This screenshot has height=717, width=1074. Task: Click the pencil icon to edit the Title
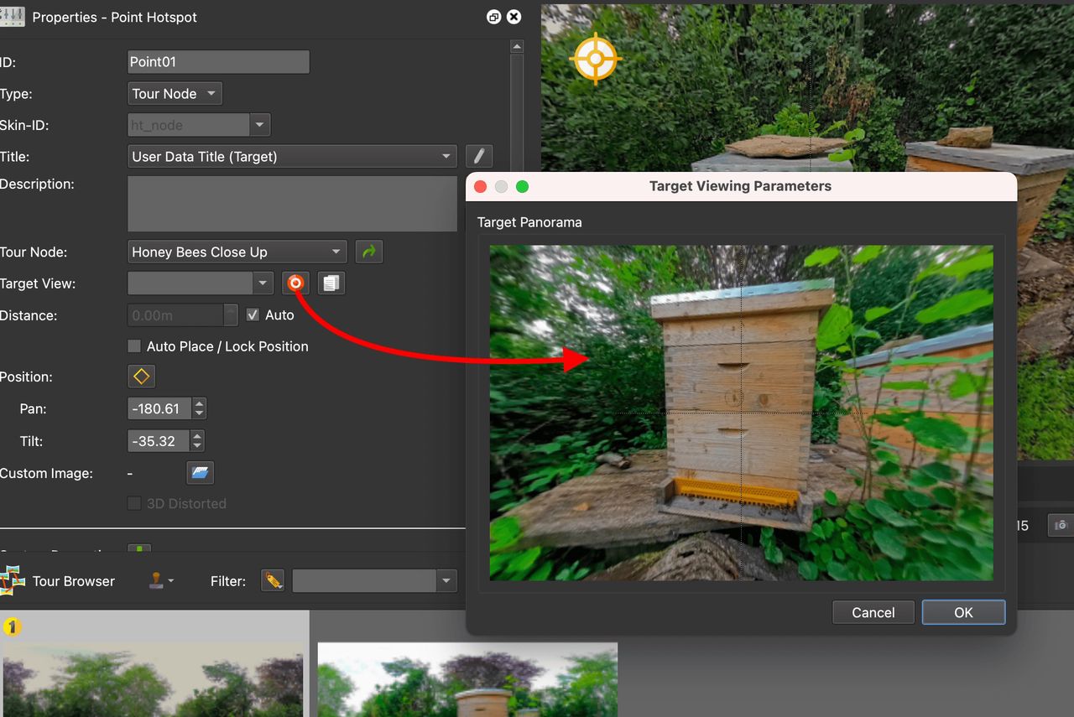click(x=479, y=155)
